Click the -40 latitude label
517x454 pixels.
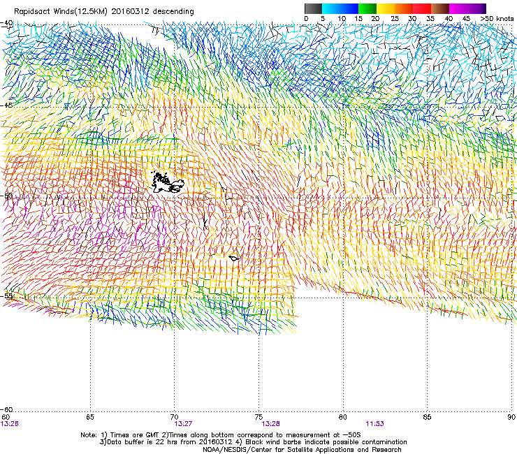(x=6, y=23)
